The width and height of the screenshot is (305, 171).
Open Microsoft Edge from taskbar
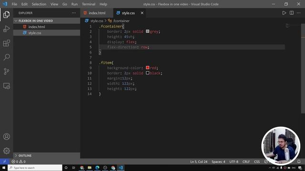97,168
